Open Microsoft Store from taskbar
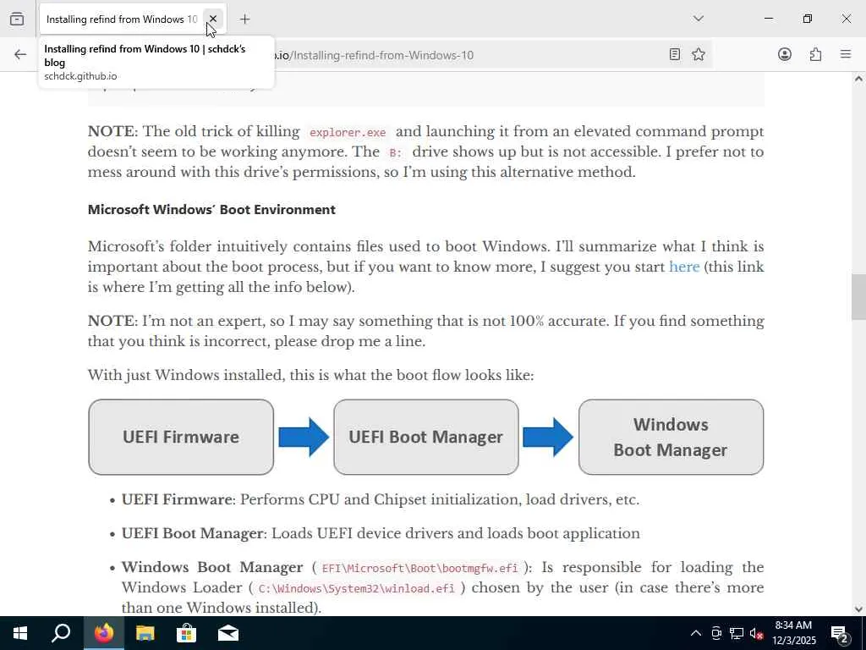Screen dimensions: 866x650 click(187, 633)
